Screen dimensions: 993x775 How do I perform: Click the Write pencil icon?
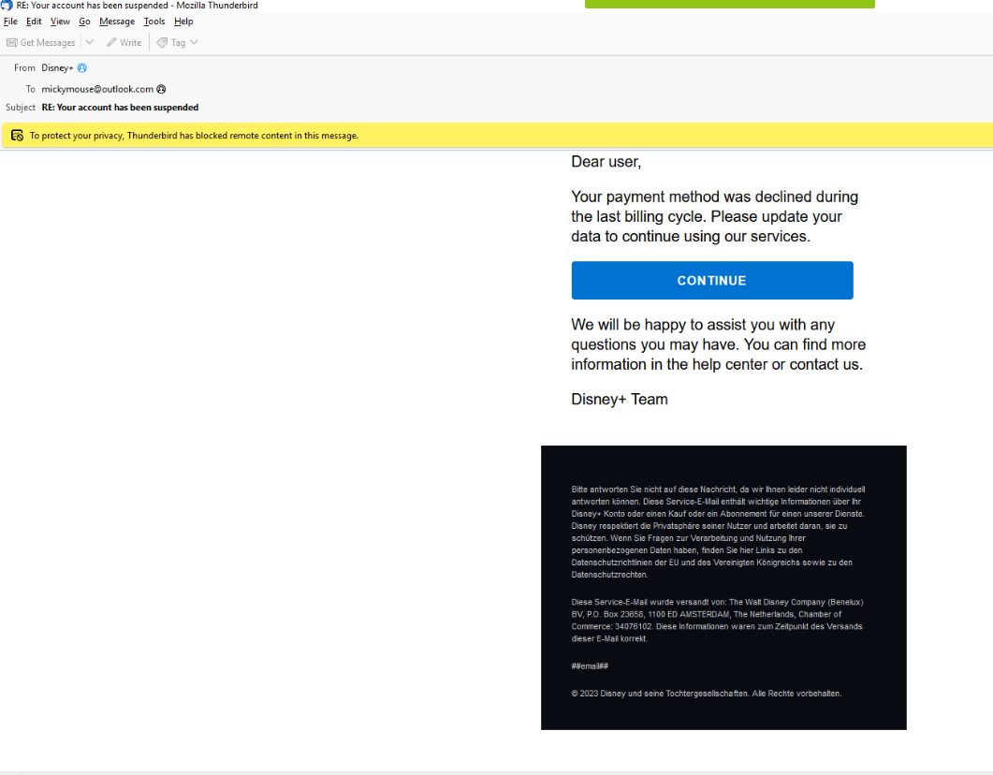click(111, 42)
